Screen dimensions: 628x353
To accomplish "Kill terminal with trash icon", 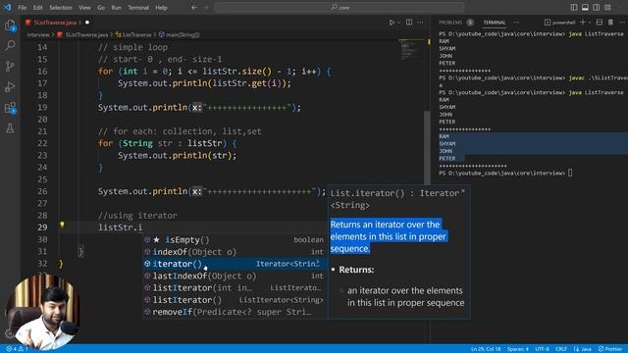I will pos(610,23).
